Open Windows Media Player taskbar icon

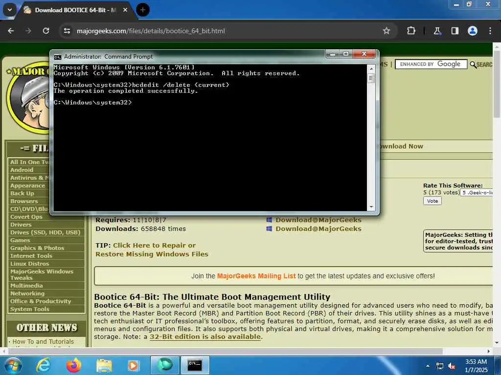(x=133, y=365)
